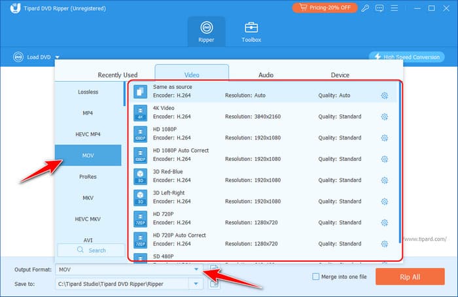Select text "Resolution: 3840x2160"
The width and height of the screenshot is (458, 297).
[x=253, y=116]
